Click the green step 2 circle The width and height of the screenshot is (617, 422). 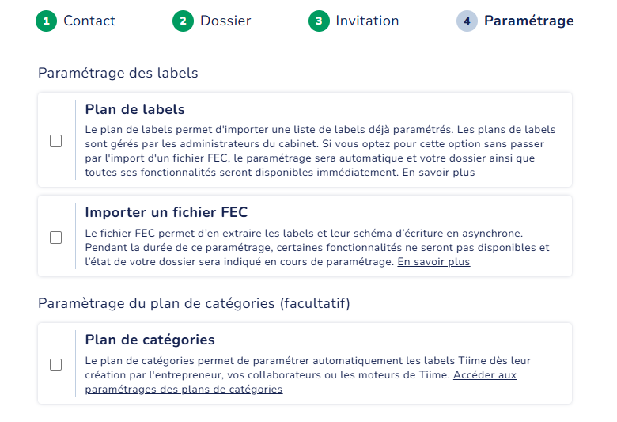183,21
